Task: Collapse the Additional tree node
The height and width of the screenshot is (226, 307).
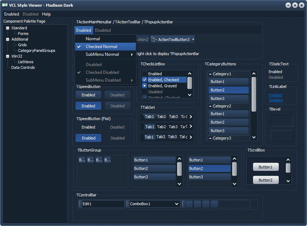Action: click(x=8, y=40)
